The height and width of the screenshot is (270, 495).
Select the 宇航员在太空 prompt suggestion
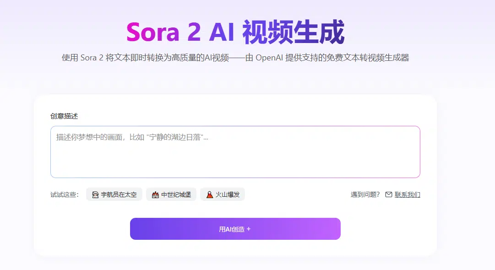pos(119,194)
